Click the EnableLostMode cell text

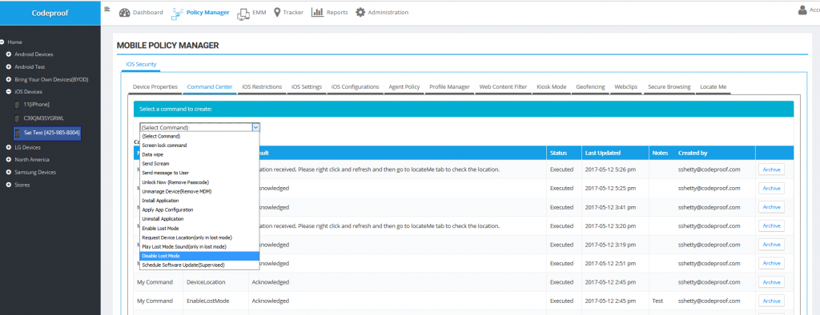click(x=207, y=301)
